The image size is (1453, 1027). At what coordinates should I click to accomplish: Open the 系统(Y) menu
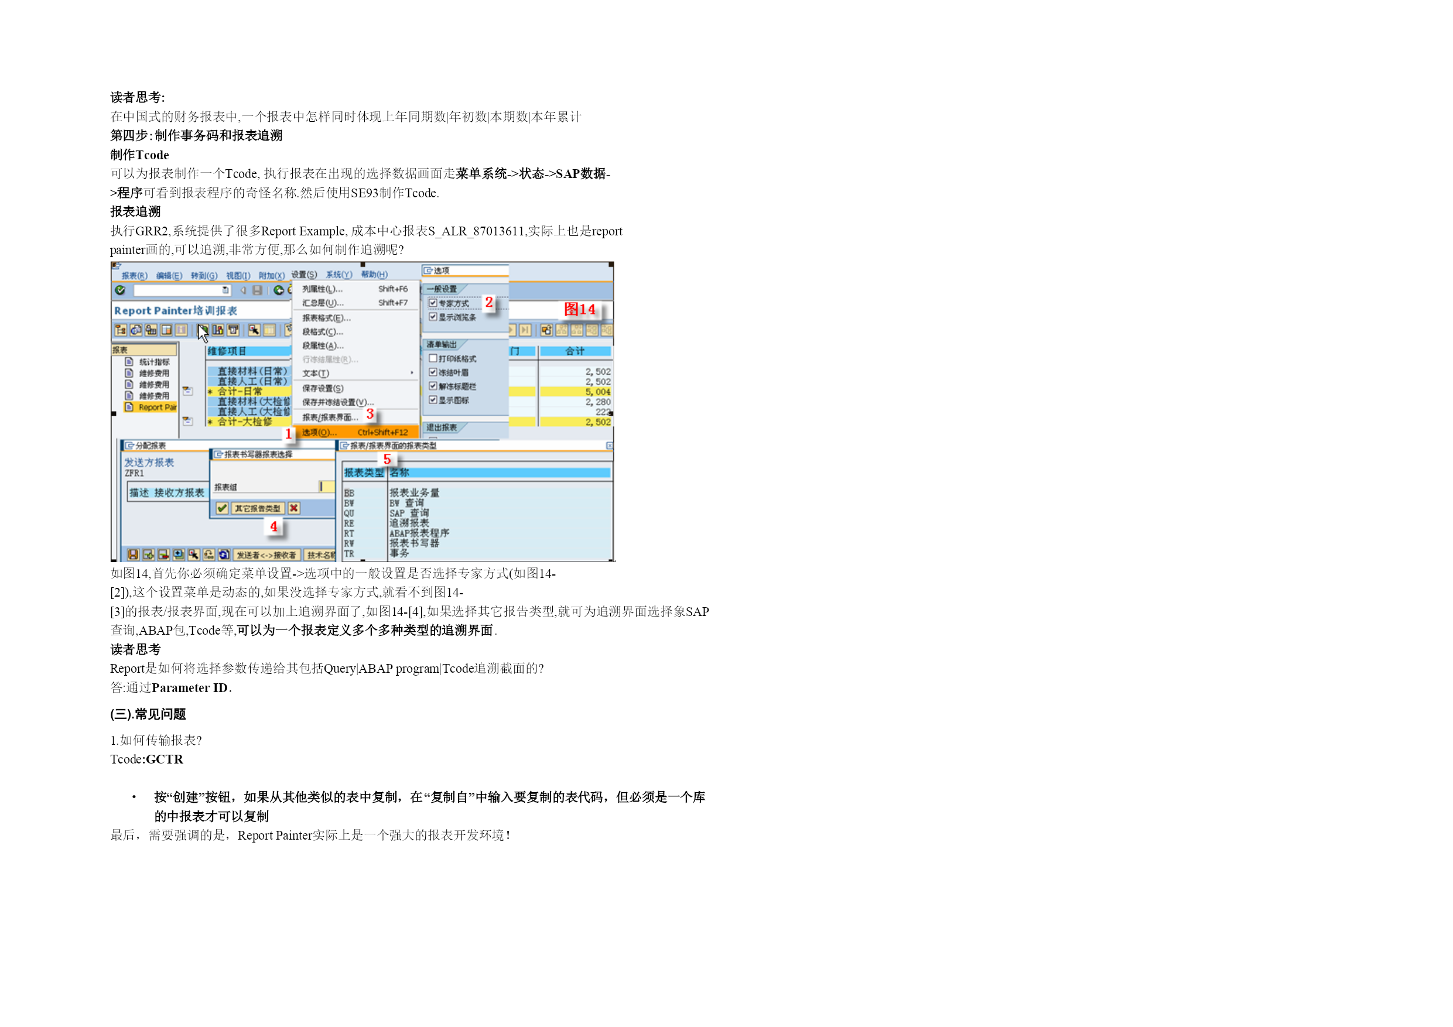(x=339, y=275)
